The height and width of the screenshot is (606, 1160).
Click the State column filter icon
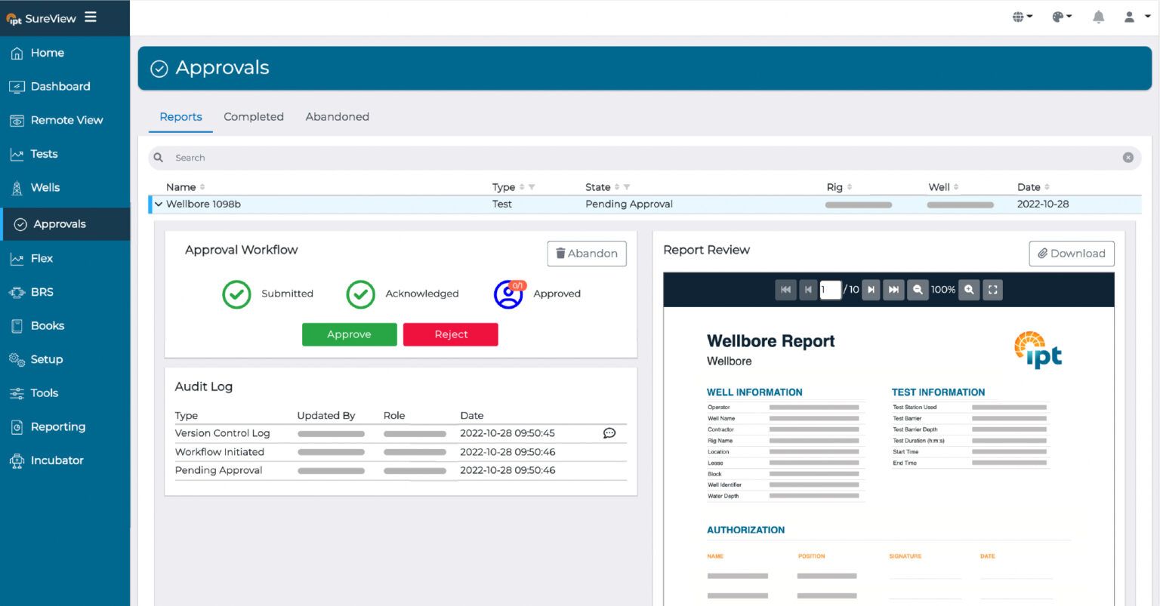[x=627, y=187]
